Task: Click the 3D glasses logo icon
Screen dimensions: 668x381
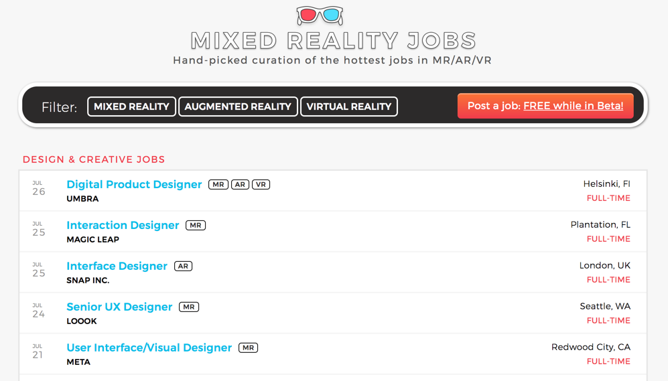Action: point(320,15)
